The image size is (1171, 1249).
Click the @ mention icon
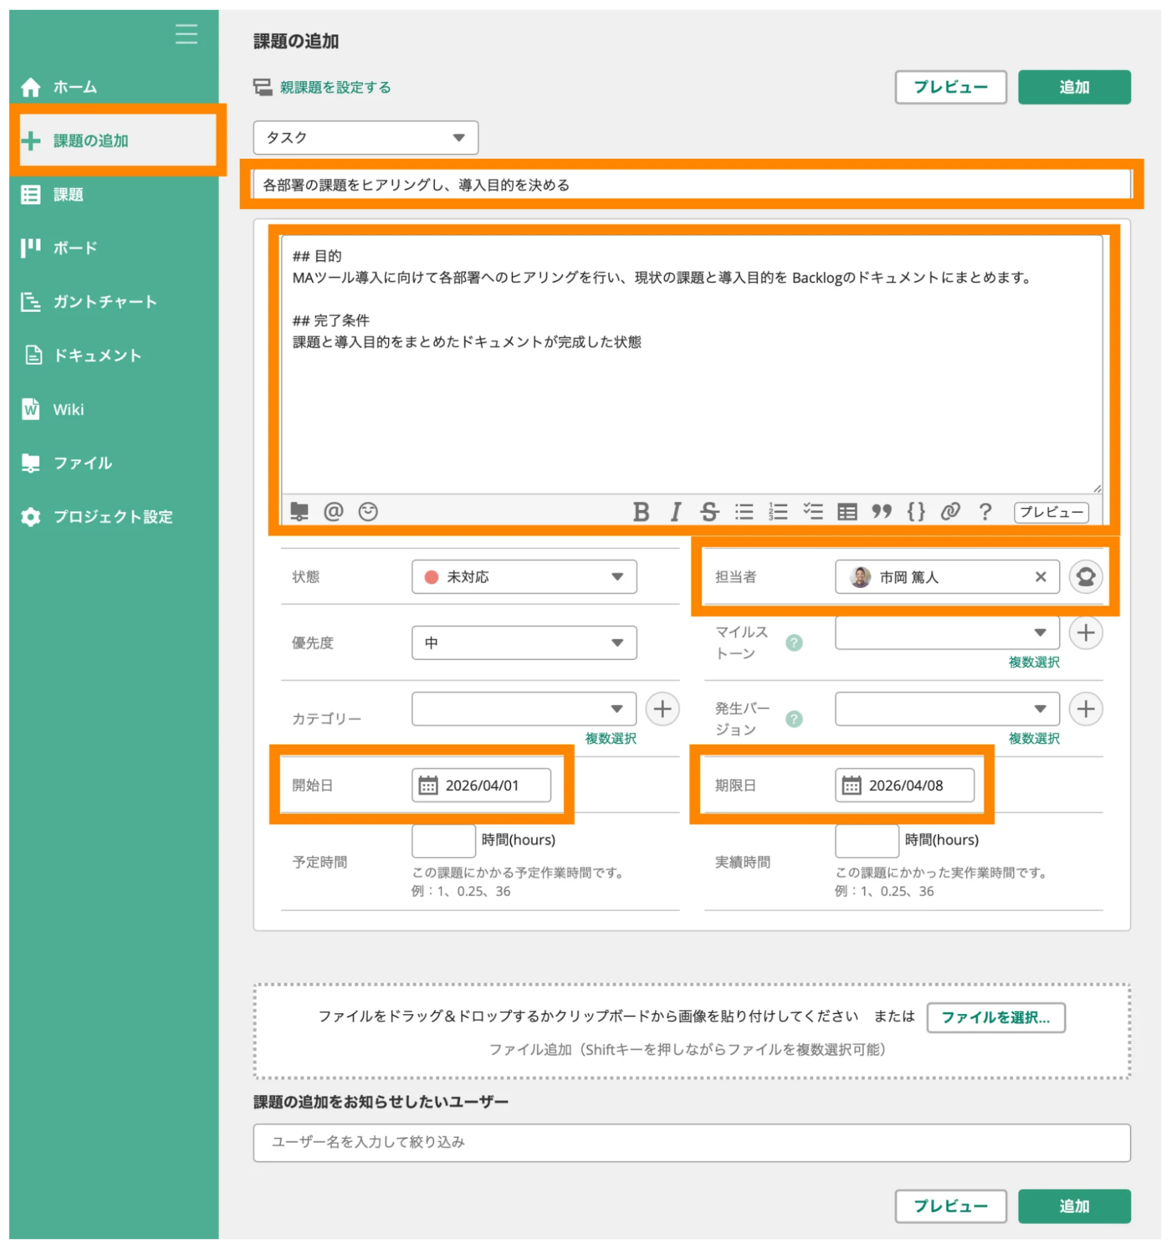pos(333,512)
